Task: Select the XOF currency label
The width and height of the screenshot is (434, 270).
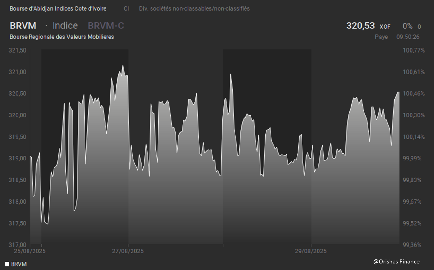Action: tap(385, 27)
